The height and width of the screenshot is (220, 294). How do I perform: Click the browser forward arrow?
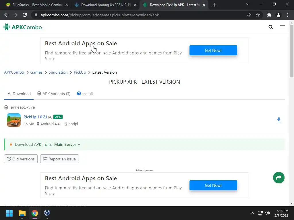click(16, 15)
